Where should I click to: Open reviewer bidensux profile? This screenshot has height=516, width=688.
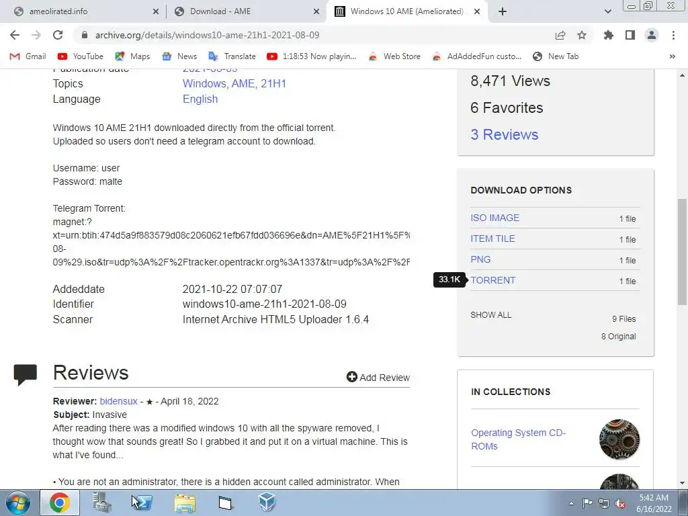pos(118,401)
